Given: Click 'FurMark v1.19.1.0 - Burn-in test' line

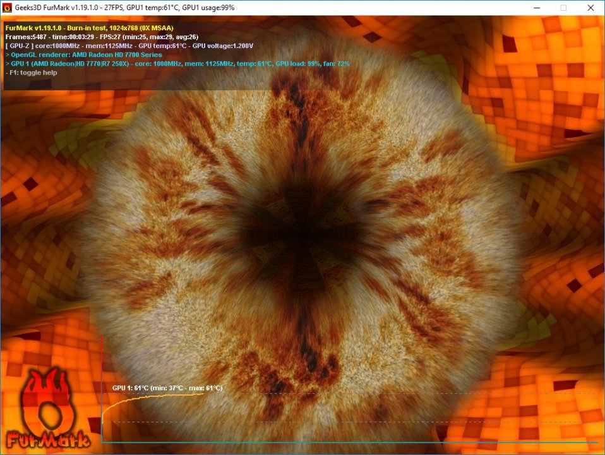Looking at the screenshot, I should (x=90, y=28).
